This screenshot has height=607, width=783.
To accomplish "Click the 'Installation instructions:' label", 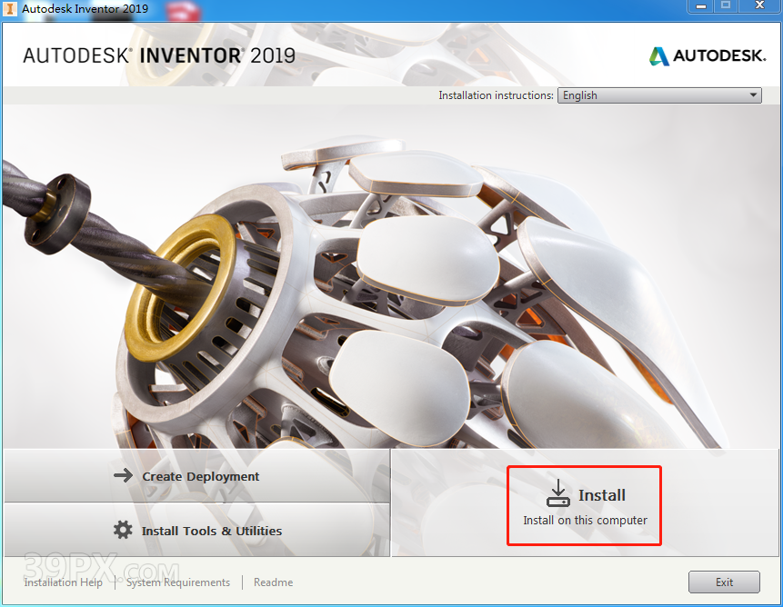I will tap(496, 95).
